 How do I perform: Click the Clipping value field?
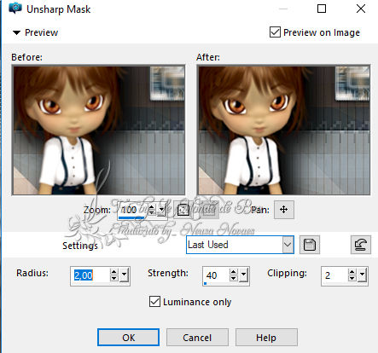coord(334,275)
